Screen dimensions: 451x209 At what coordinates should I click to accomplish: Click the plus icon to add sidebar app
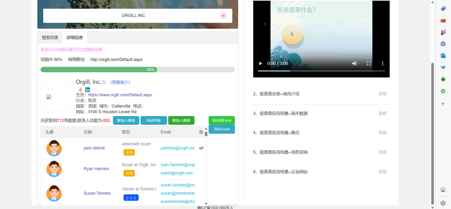443,104
